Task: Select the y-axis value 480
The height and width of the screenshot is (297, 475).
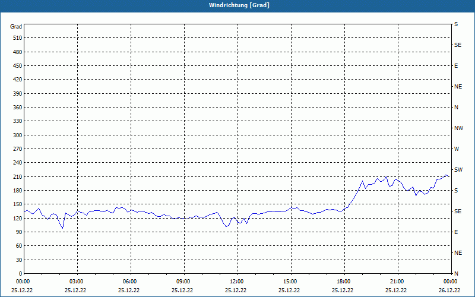Action: pos(18,52)
